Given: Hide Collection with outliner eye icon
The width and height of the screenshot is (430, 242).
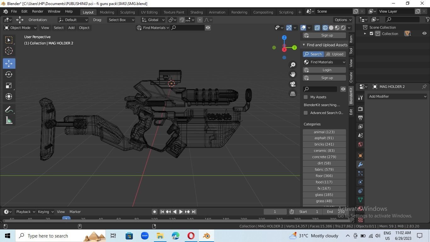Looking at the screenshot, I should tap(424, 34).
